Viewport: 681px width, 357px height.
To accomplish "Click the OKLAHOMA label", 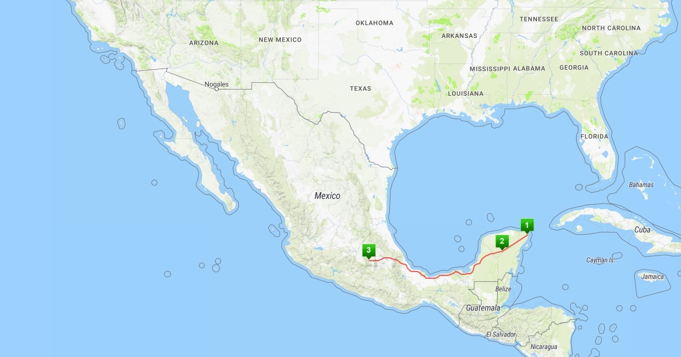I will point(375,23).
